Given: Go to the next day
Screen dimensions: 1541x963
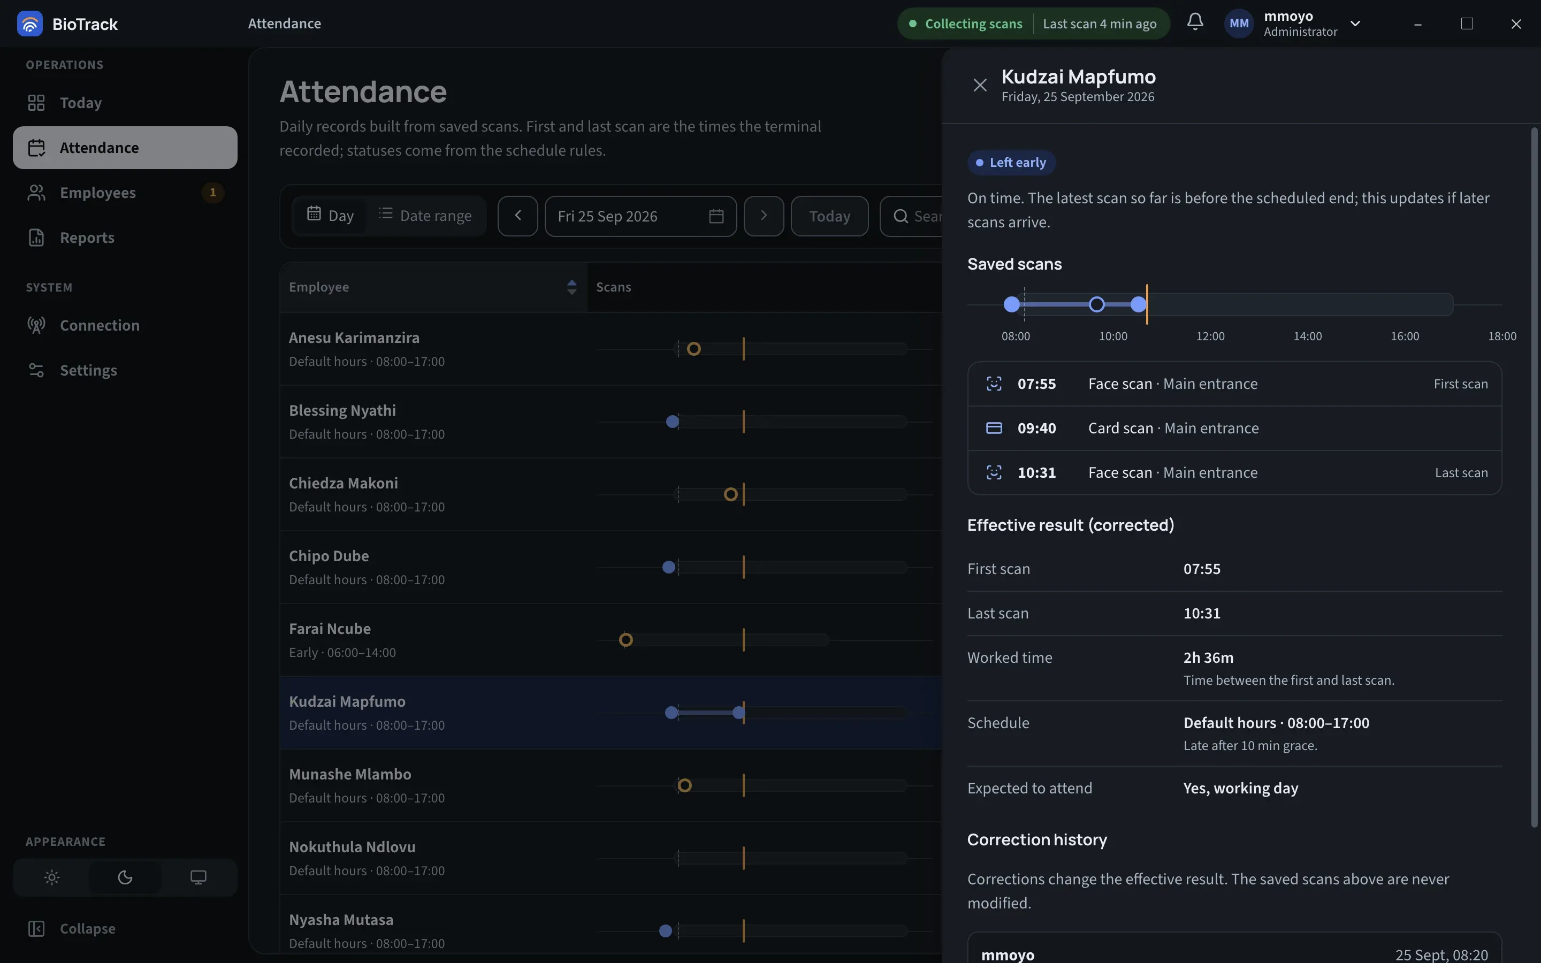Looking at the screenshot, I should pos(764,216).
